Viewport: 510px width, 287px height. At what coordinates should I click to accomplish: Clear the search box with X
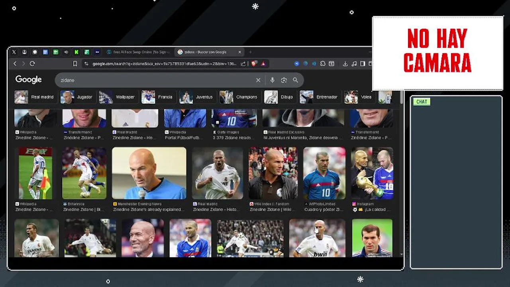258,80
